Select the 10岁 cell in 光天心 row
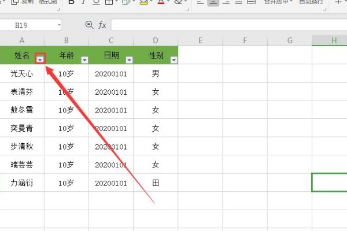This screenshot has height=231, width=347. pos(67,73)
